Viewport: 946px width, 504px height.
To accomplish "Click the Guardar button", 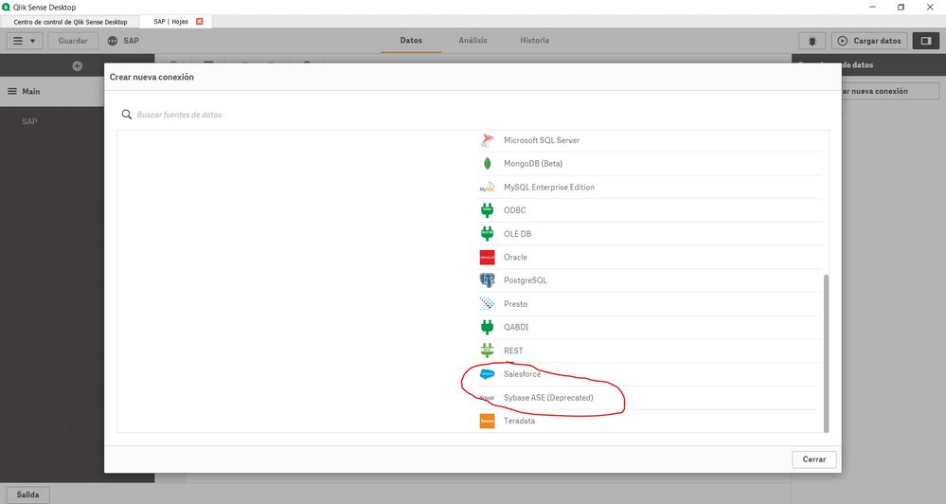I will pos(73,41).
